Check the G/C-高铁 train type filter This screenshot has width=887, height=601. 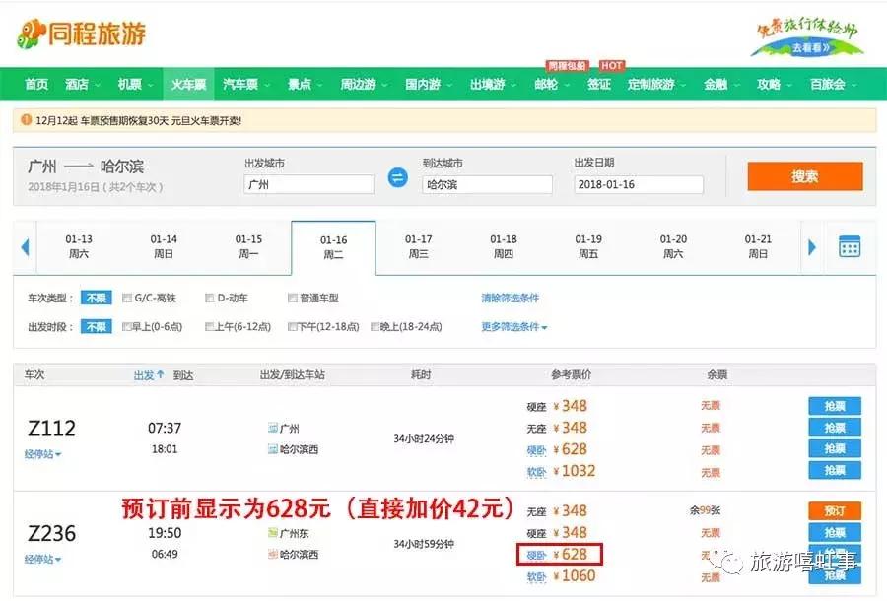click(125, 298)
